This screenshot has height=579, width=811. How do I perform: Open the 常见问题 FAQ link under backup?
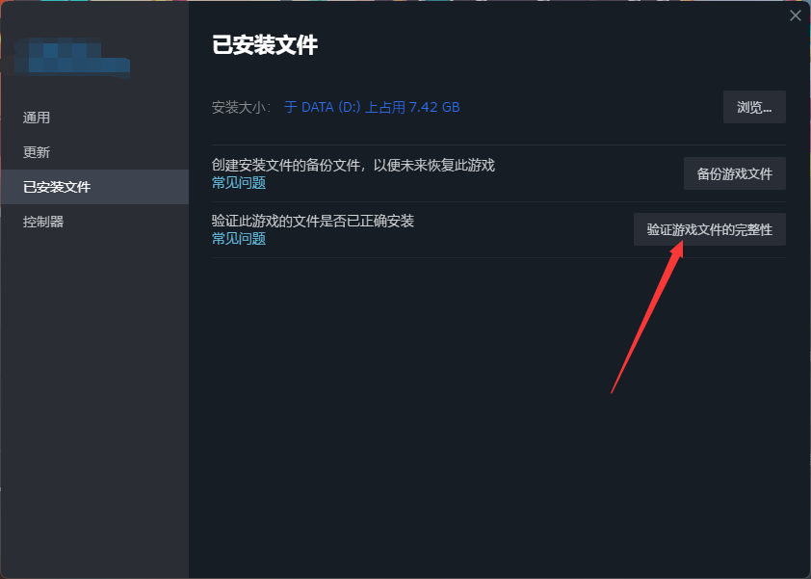(x=238, y=182)
